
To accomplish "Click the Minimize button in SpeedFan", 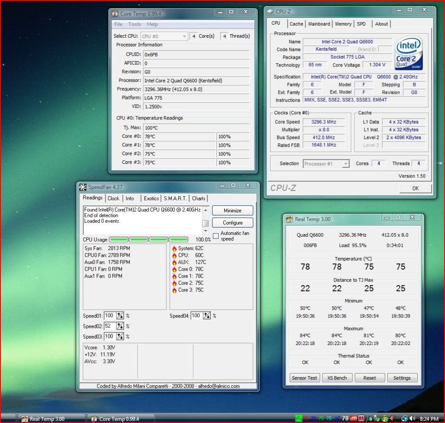I will (232, 211).
